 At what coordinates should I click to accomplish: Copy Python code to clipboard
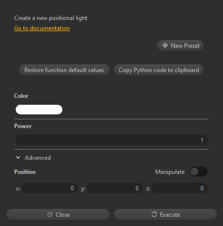(x=159, y=70)
